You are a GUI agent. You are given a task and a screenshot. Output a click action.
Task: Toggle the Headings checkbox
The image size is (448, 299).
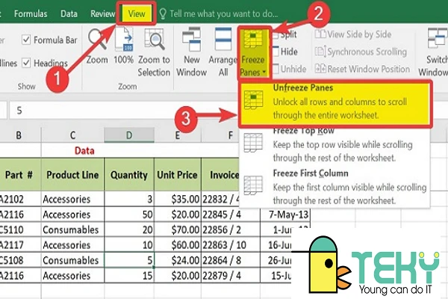tap(26, 63)
